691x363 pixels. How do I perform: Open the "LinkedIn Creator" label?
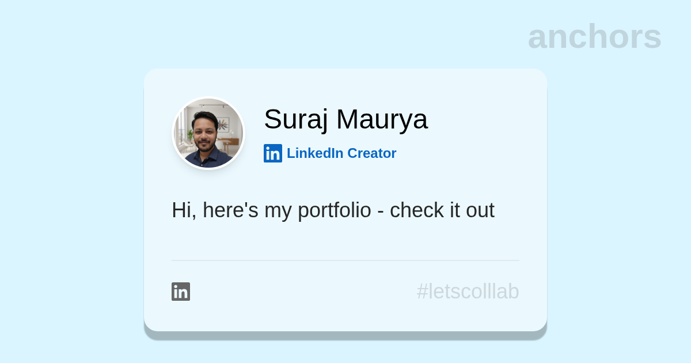point(341,153)
